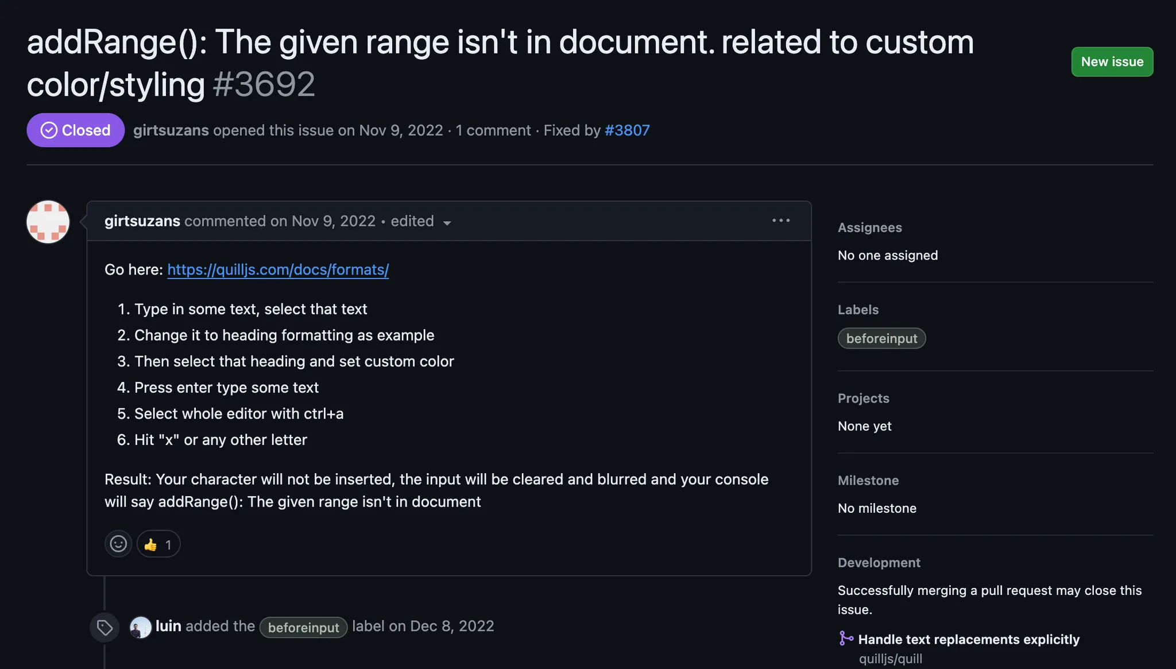Click luin's small avatar picture
The image size is (1176, 669).
[140, 627]
